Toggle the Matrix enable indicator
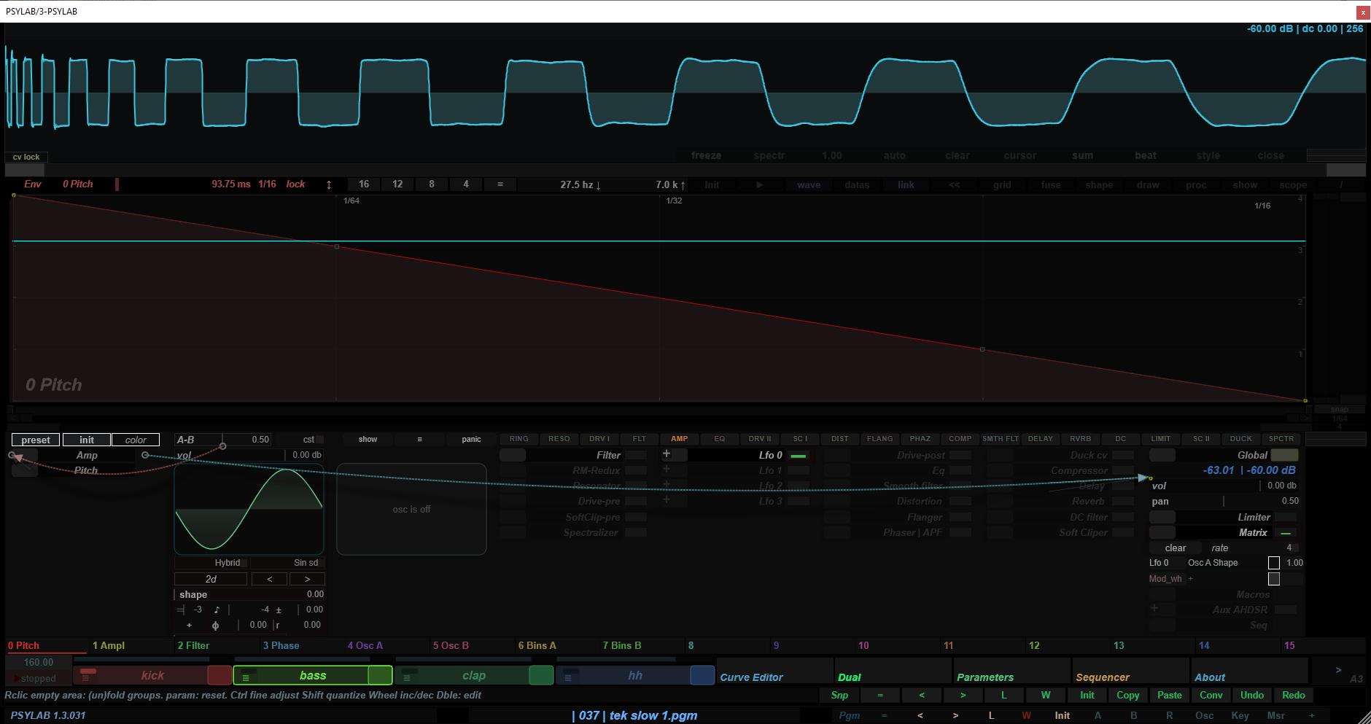 (x=1285, y=533)
